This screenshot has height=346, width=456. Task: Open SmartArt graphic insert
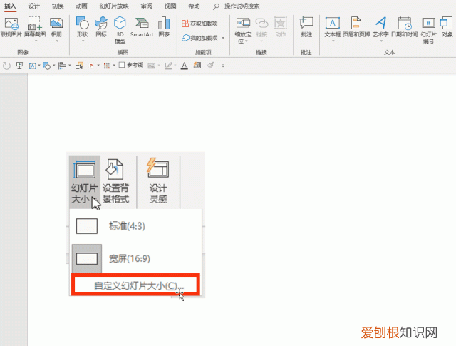point(142,27)
